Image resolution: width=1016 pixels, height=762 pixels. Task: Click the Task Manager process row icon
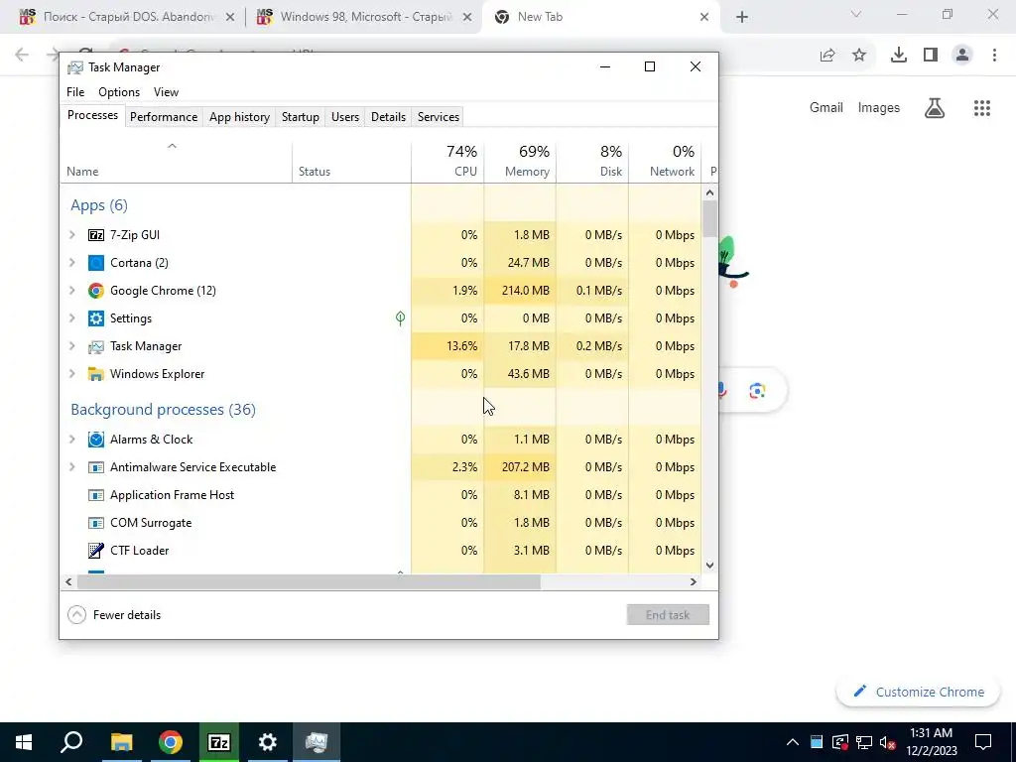point(96,346)
